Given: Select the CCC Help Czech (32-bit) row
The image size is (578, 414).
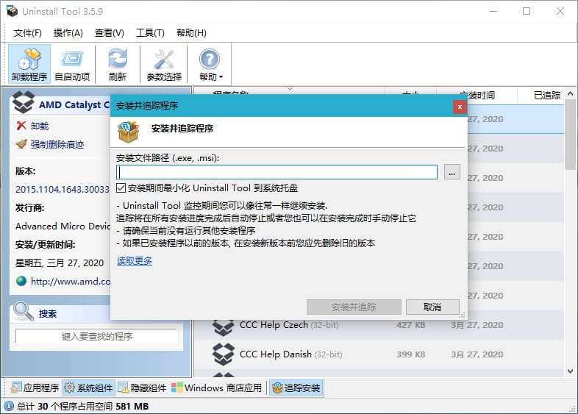Looking at the screenshot, I should [379, 325].
